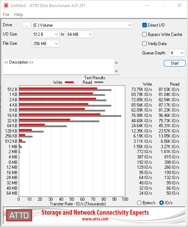This screenshot has height=227, width=188.
Task: Click the drive browse button with ellipsis
Action: 27,25
